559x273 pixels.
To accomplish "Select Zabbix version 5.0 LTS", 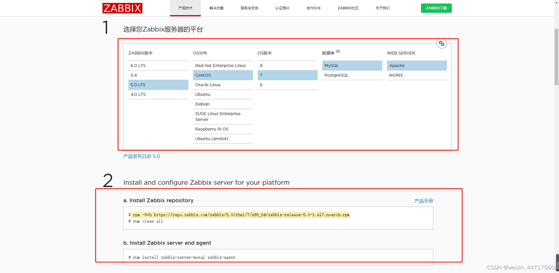I will pyautogui.click(x=158, y=85).
